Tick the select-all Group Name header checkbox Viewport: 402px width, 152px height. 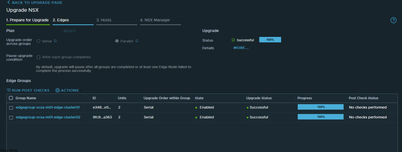[11, 98]
